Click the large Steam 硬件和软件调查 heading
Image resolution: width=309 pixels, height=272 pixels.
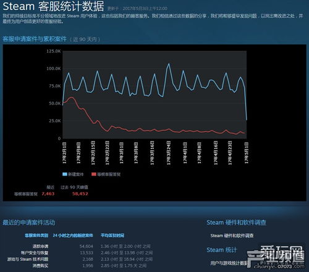(237, 223)
